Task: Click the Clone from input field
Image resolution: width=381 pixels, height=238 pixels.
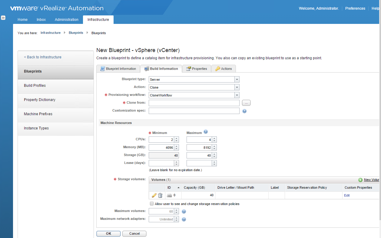Action: (194, 103)
